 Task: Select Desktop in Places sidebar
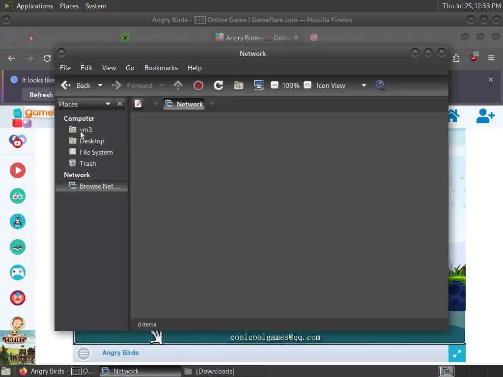click(x=91, y=141)
